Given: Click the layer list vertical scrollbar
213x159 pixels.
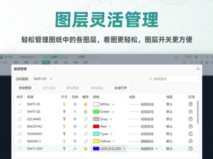Looking at the screenshot, I should point(198,112).
